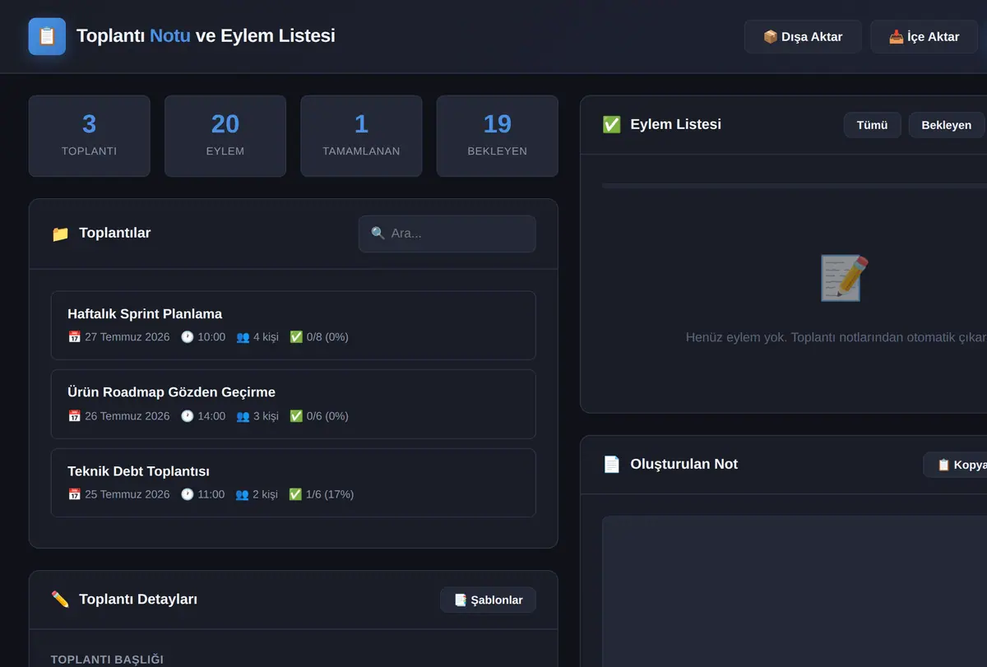Viewport: 987px width, 667px height.
Task: Click check icon next to 0/8 (0%)
Action: click(296, 337)
